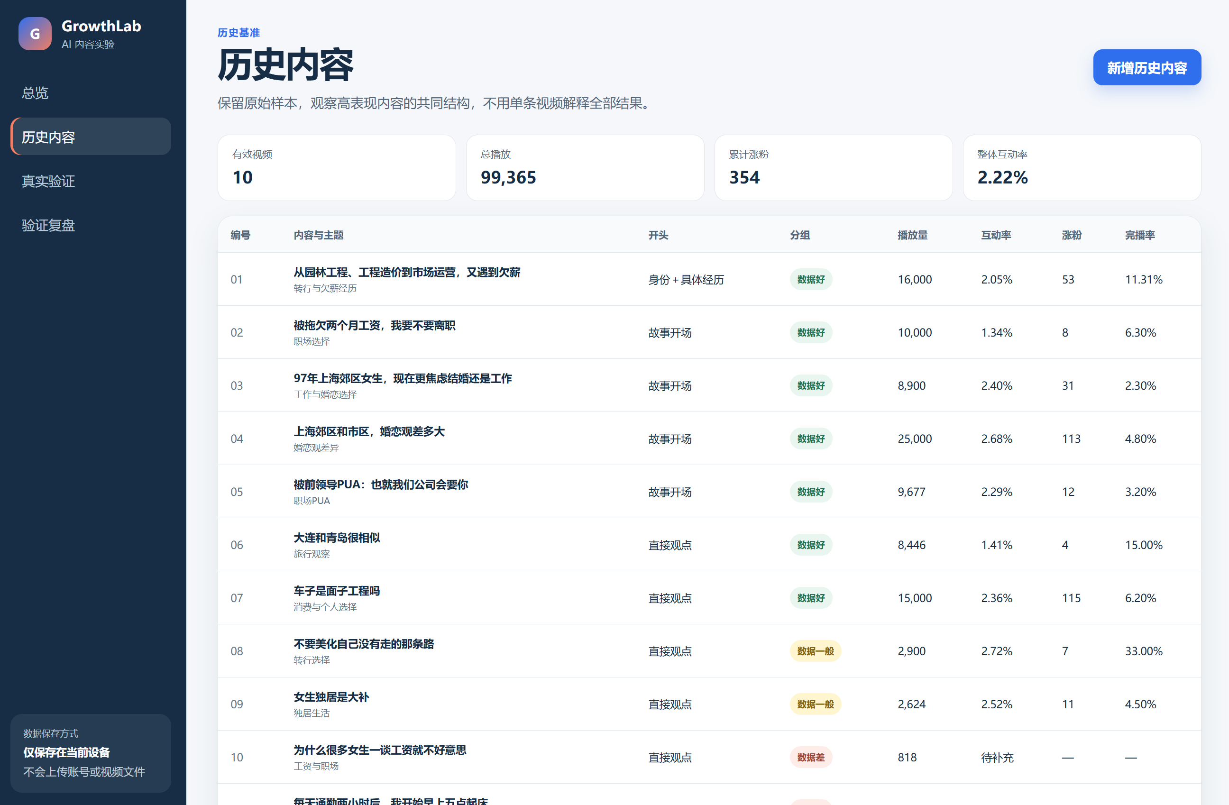The image size is (1229, 805).
Task: Open 上海郊区和市区，婚恋观差多大
Action: pos(369,432)
